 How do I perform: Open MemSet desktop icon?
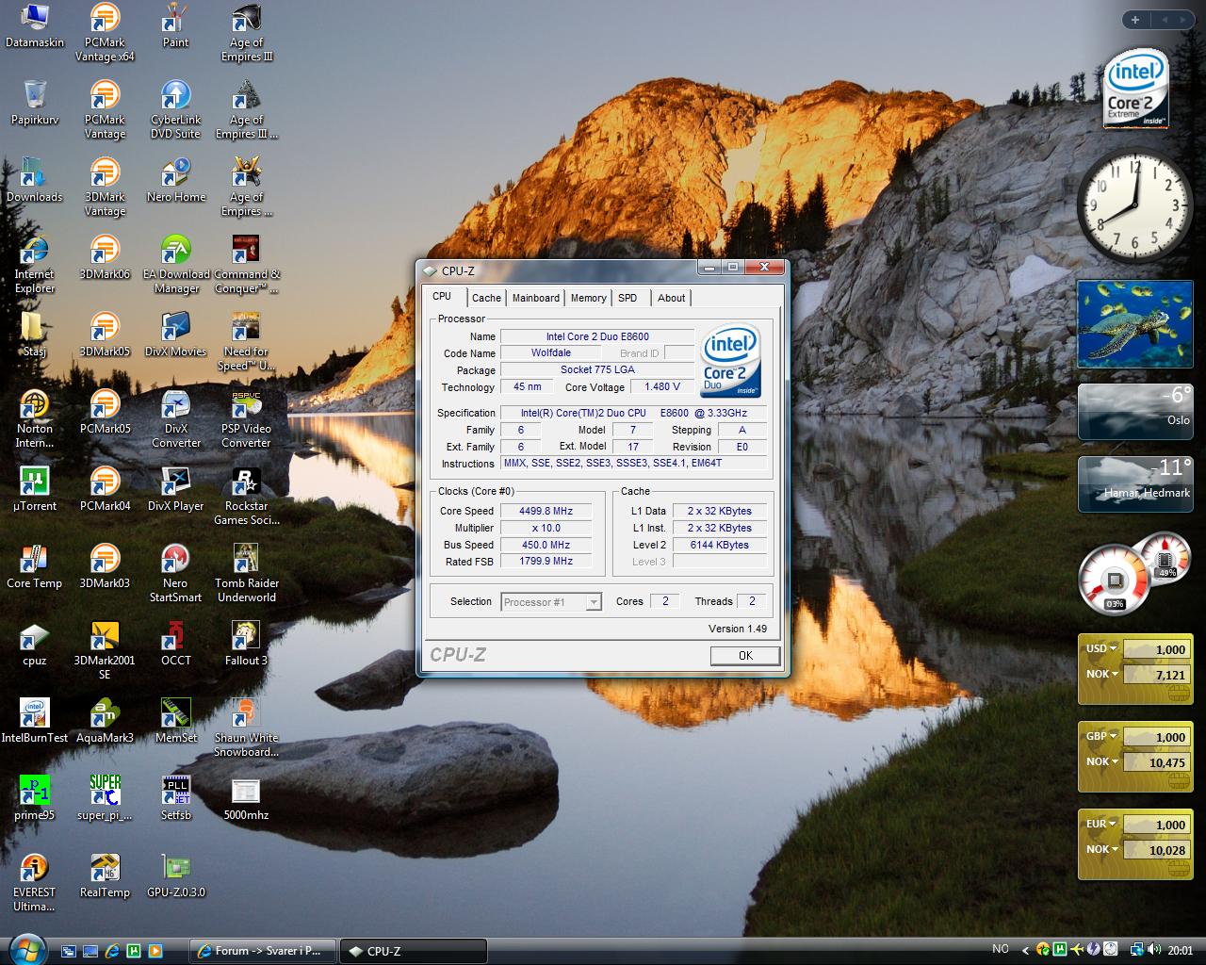(175, 722)
